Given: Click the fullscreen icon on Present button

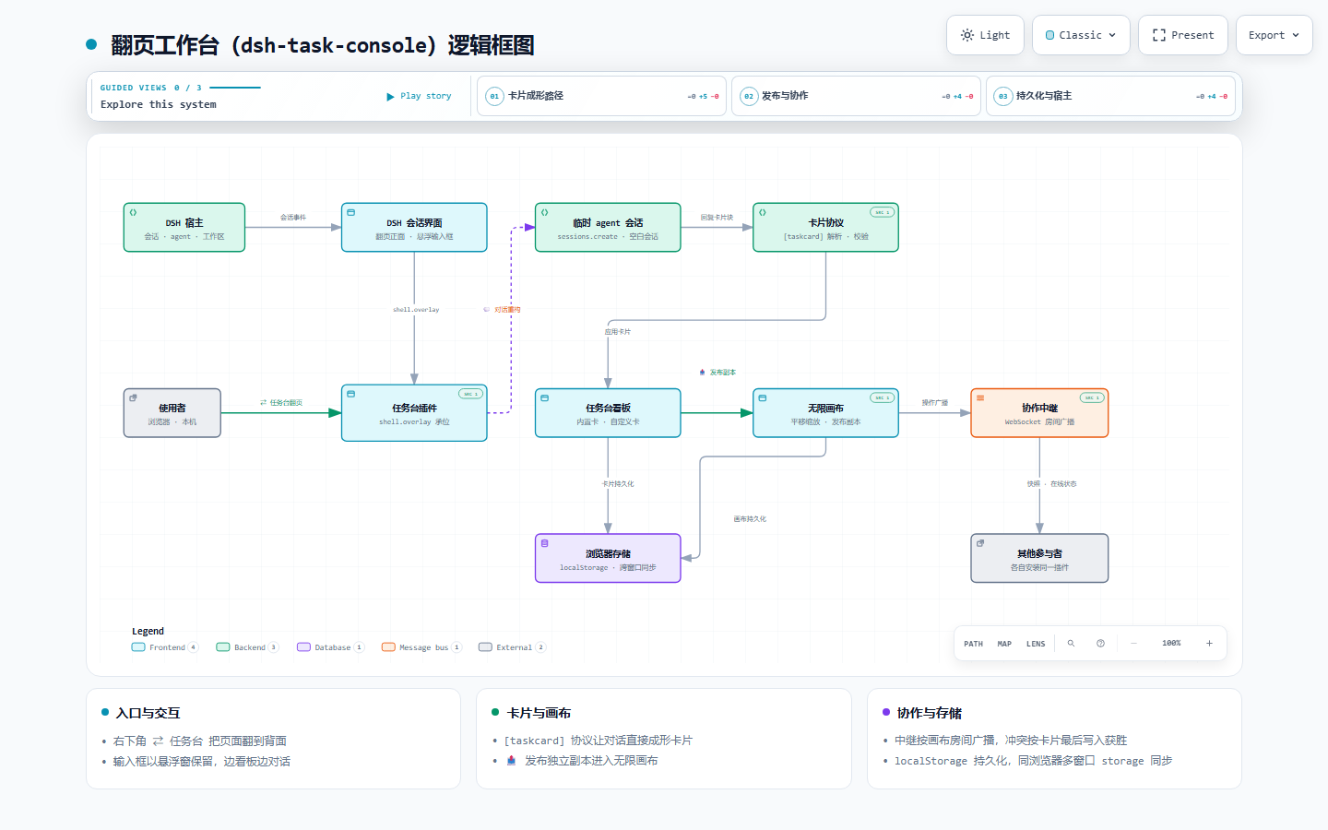Looking at the screenshot, I should pos(1158,35).
